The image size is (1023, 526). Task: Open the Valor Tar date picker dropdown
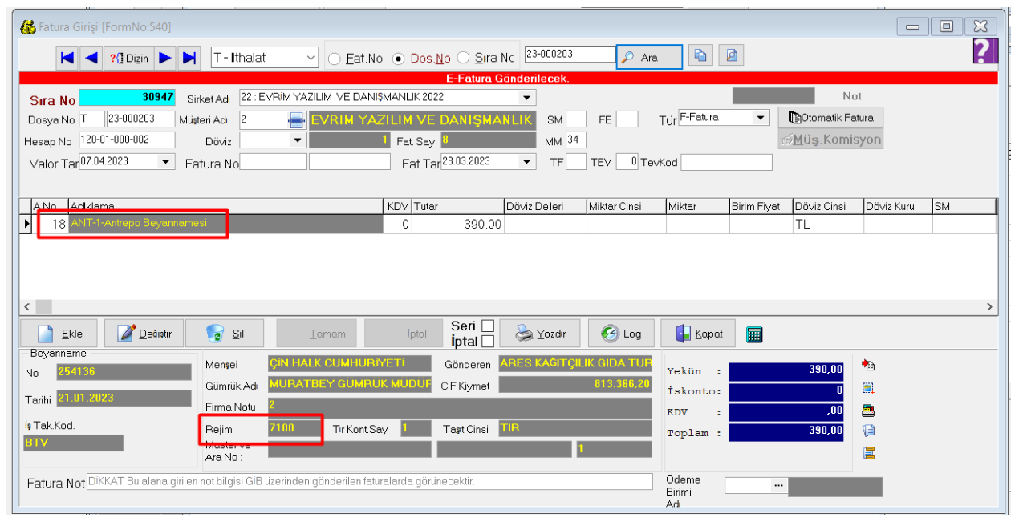coord(166,161)
